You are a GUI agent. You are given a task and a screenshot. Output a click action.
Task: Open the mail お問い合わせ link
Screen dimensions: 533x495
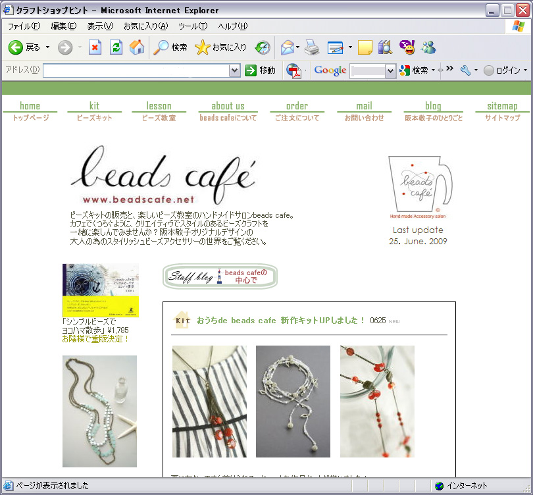pos(364,111)
